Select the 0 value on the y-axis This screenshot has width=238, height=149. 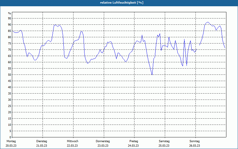[10, 137]
